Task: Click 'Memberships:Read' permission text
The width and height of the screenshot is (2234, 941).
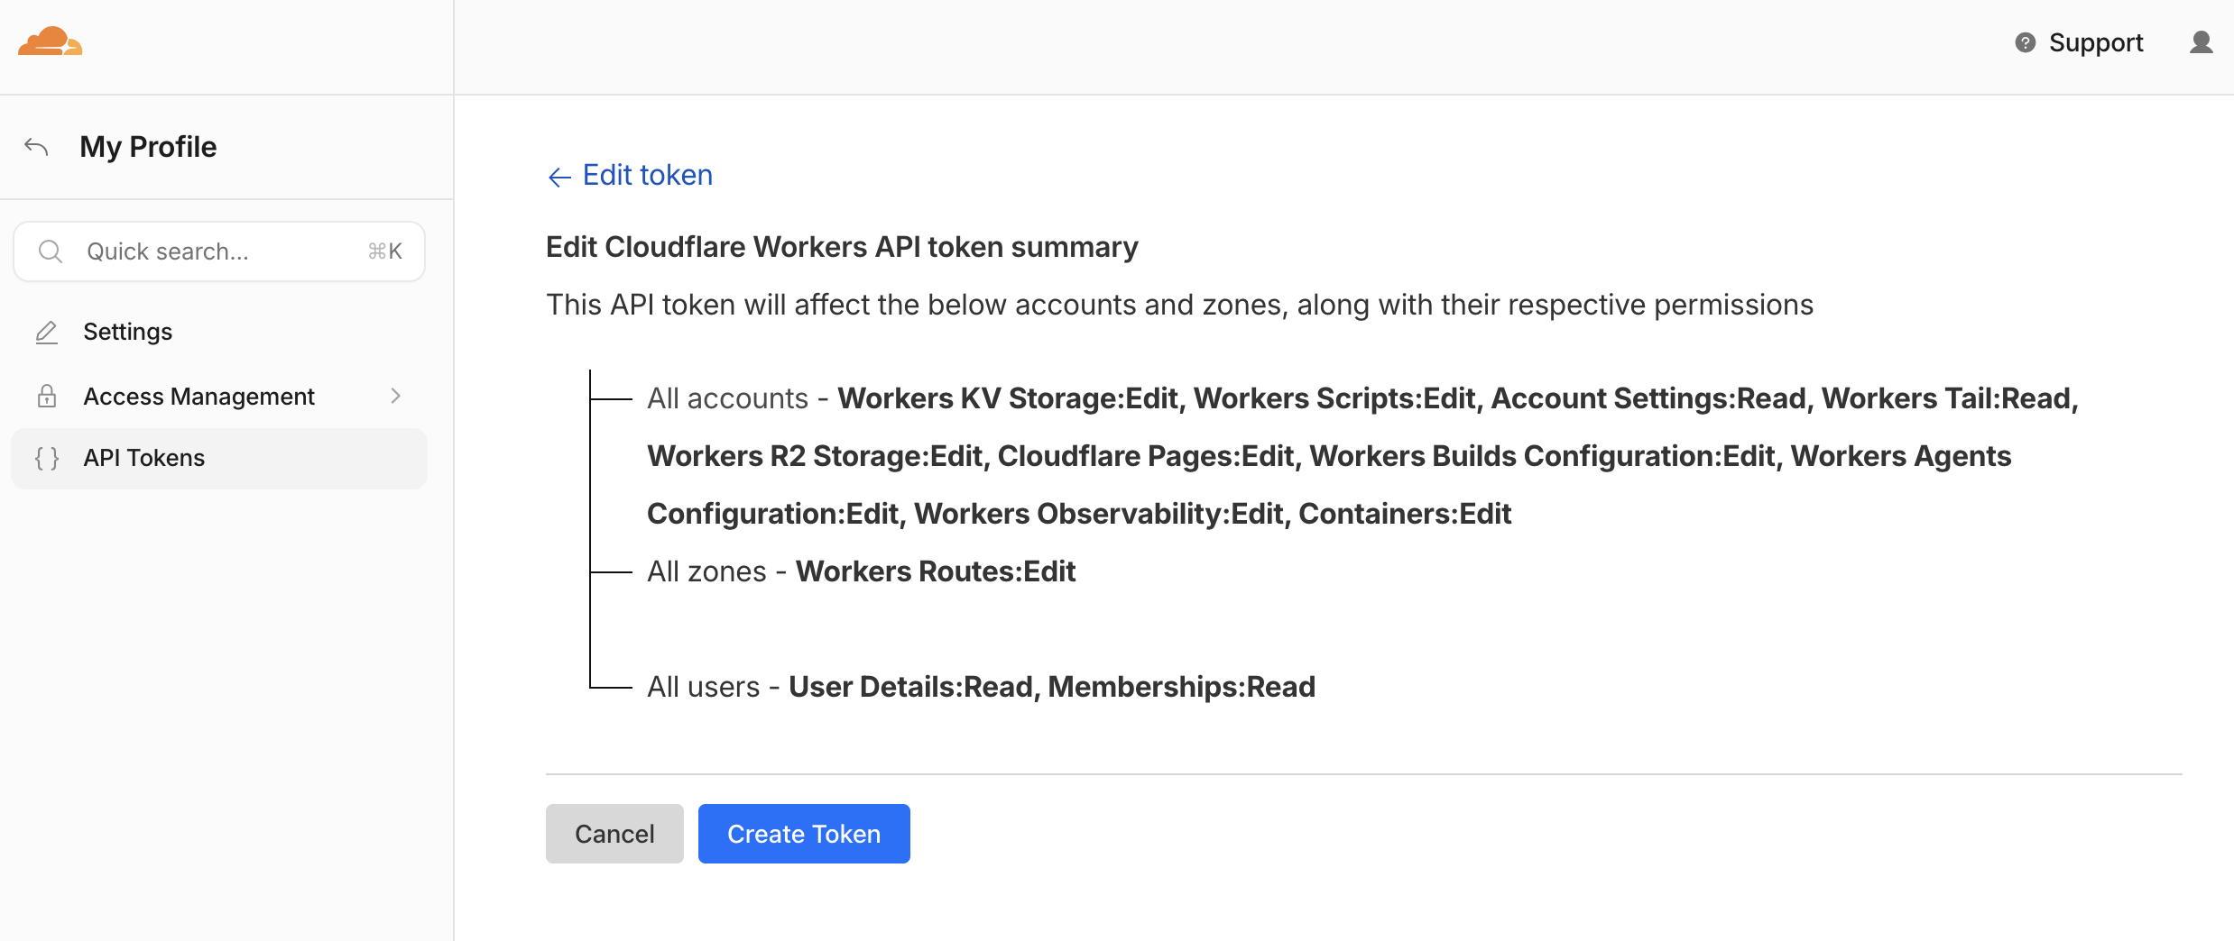Action: [x=1182, y=687]
